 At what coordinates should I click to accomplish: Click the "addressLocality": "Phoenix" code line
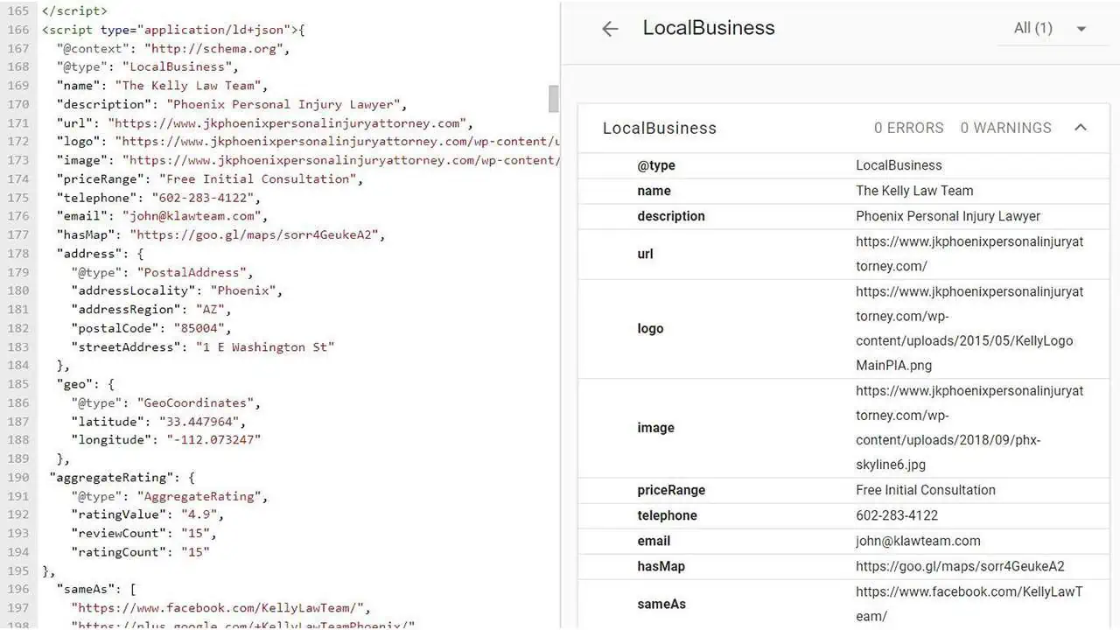tap(177, 290)
